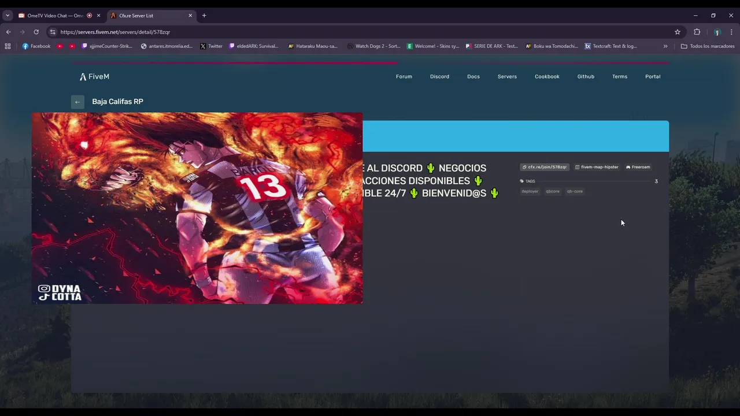Open the Chrome profile avatar
The width and height of the screenshot is (740, 416).
pos(717,32)
